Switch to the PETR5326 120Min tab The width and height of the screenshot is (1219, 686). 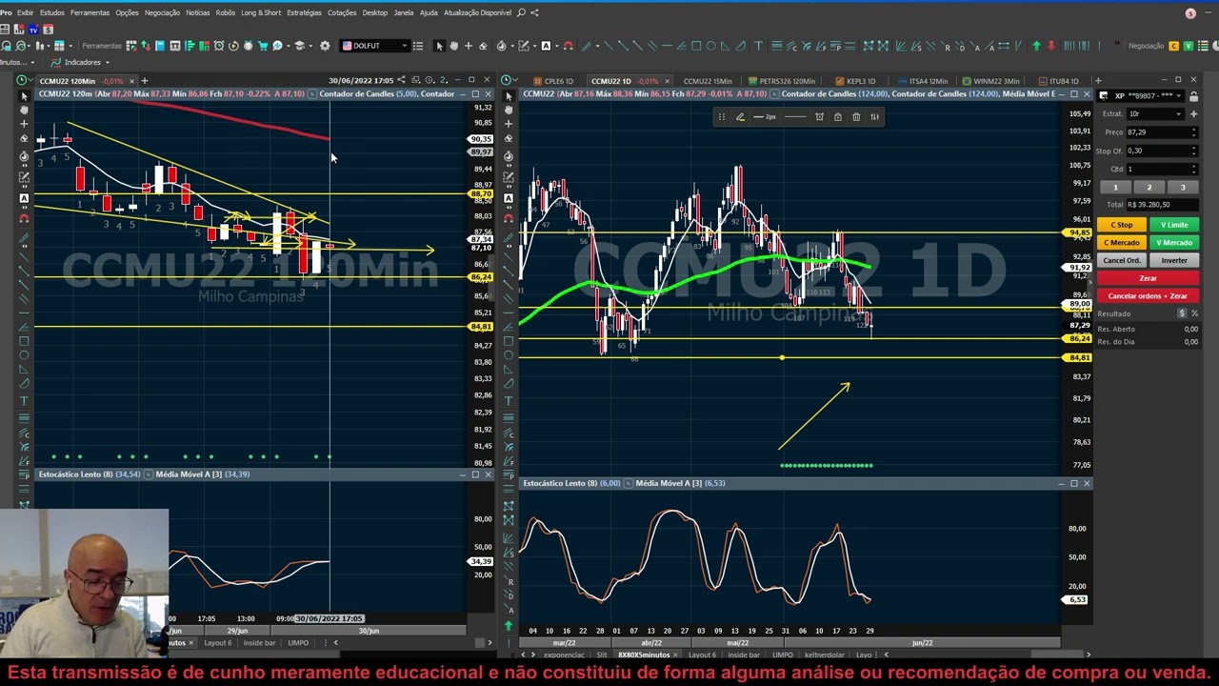pyautogui.click(x=783, y=81)
